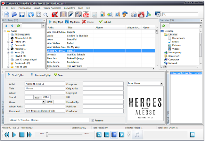This screenshot has width=205, height=141.
Task: Click the red YouTube icon
Action: point(86,14)
